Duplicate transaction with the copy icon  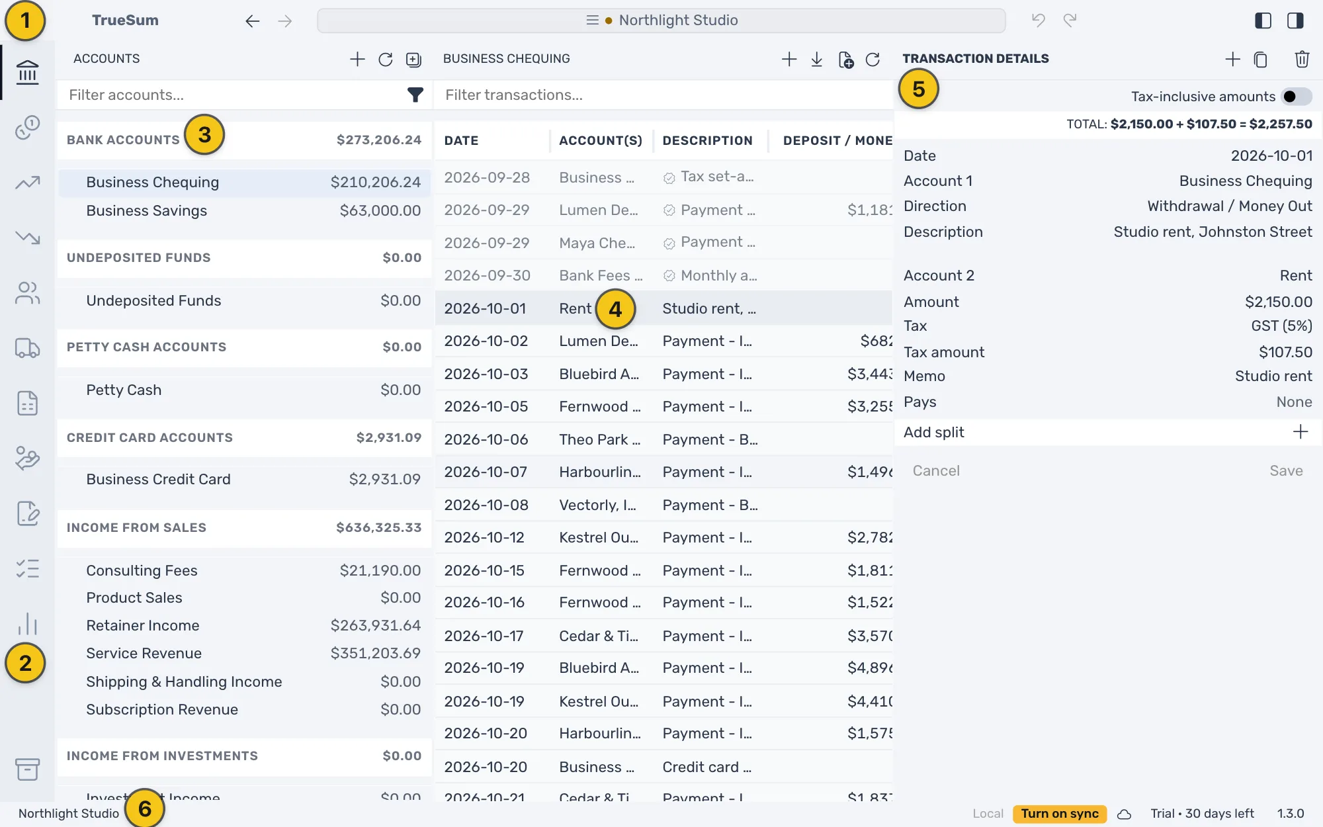click(x=1260, y=59)
